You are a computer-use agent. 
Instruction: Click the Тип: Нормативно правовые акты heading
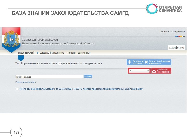tap(58, 64)
